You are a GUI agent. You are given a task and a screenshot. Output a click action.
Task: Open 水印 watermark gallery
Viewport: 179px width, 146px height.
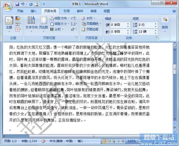pyautogui.click(x=88, y=18)
